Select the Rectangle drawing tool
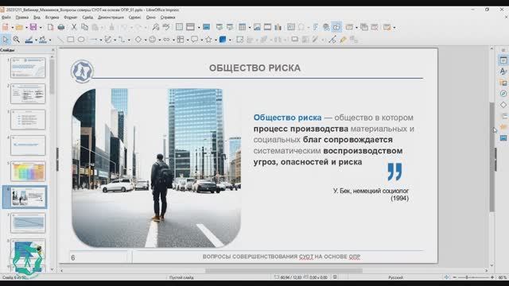Viewport: 509px width, 286px height. pyautogui.click(x=71, y=40)
